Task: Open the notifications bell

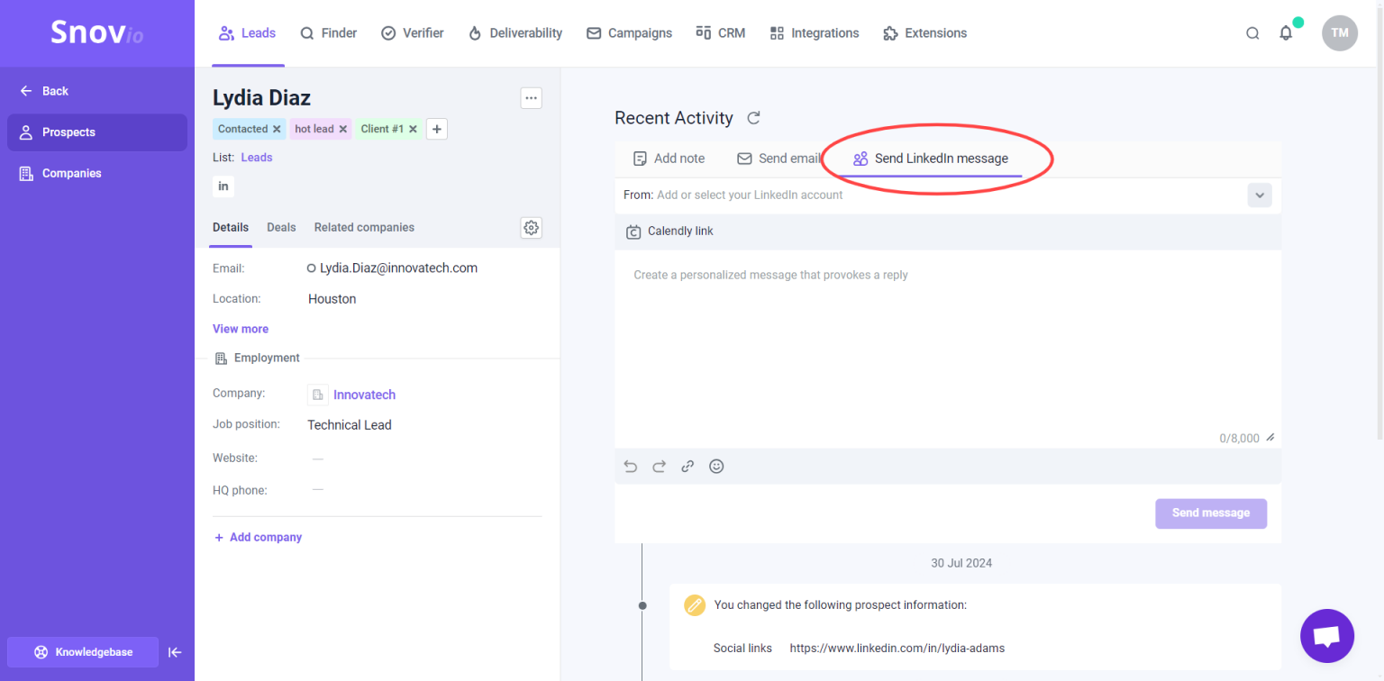Action: [1286, 33]
